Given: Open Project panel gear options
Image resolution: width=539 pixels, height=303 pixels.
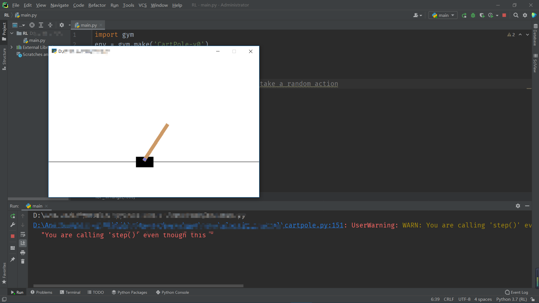Looking at the screenshot, I should [62, 25].
